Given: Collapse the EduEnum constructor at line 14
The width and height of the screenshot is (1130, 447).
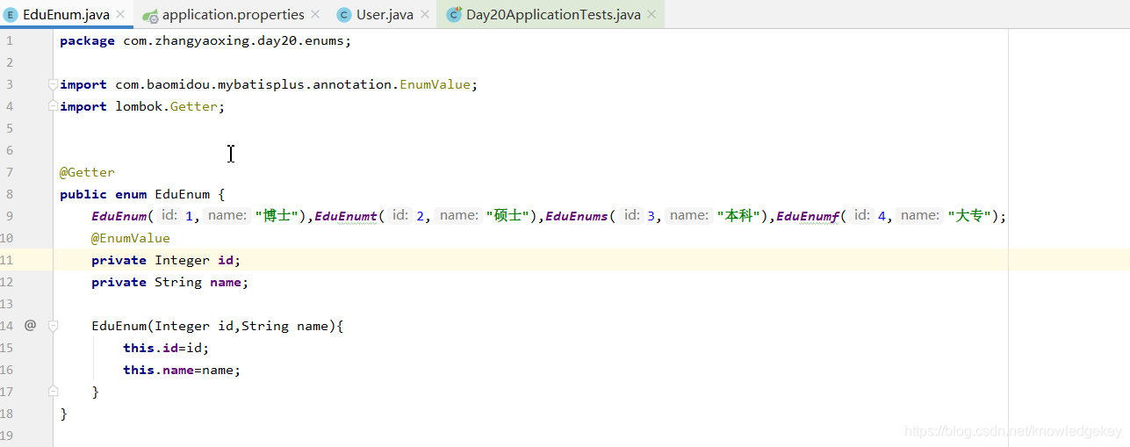Looking at the screenshot, I should [53, 326].
